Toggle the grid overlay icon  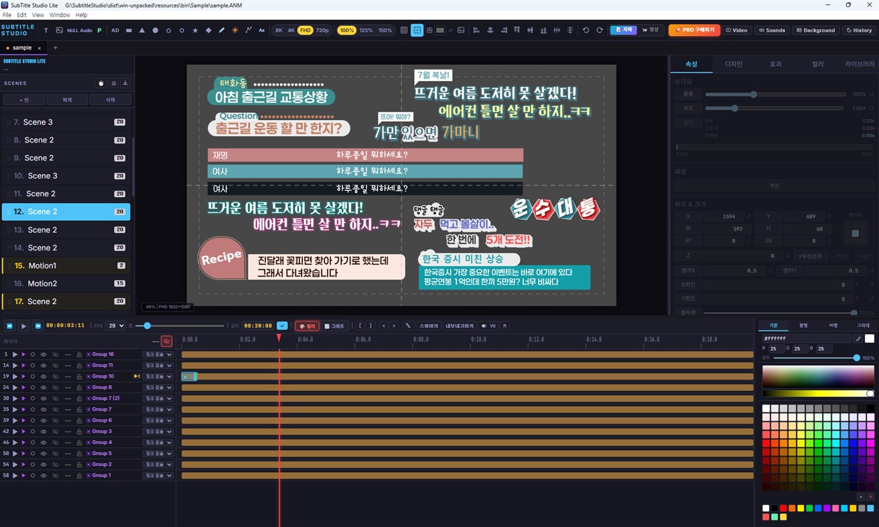pyautogui.click(x=404, y=30)
